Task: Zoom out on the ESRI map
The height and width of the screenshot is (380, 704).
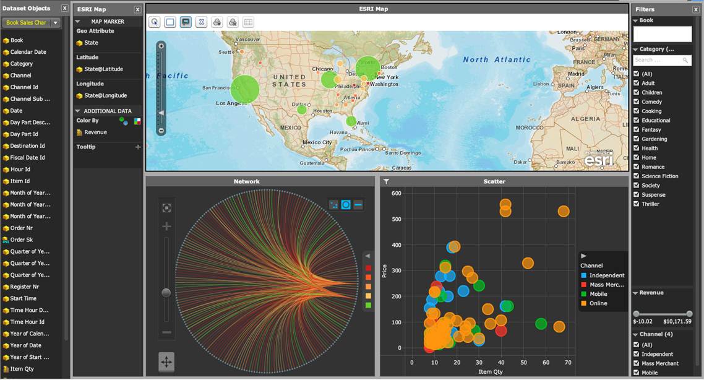Action: [x=161, y=131]
